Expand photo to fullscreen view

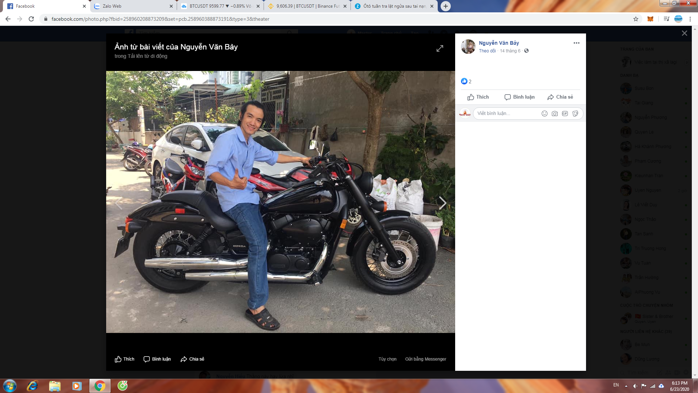440,48
